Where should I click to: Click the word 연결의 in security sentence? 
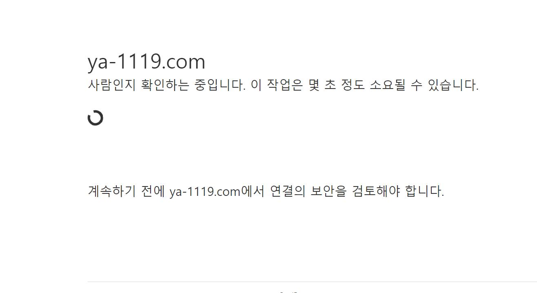click(288, 191)
